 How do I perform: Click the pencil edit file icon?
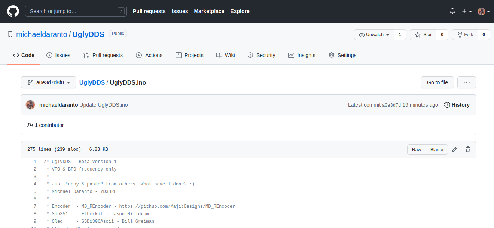[455, 149]
